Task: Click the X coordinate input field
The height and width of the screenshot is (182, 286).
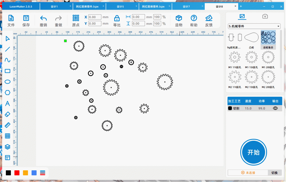Action: (95, 17)
